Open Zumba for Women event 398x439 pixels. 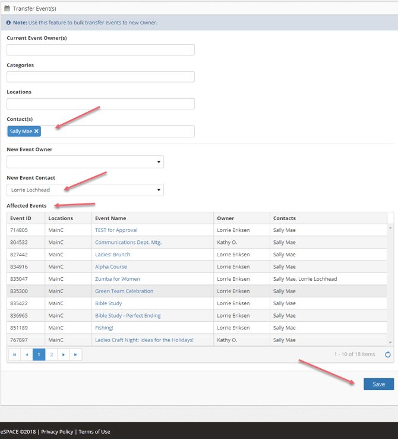click(117, 279)
